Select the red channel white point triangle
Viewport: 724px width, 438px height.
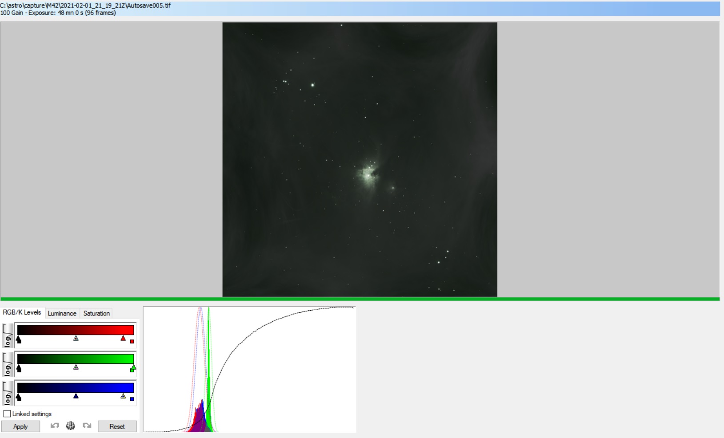coord(123,338)
